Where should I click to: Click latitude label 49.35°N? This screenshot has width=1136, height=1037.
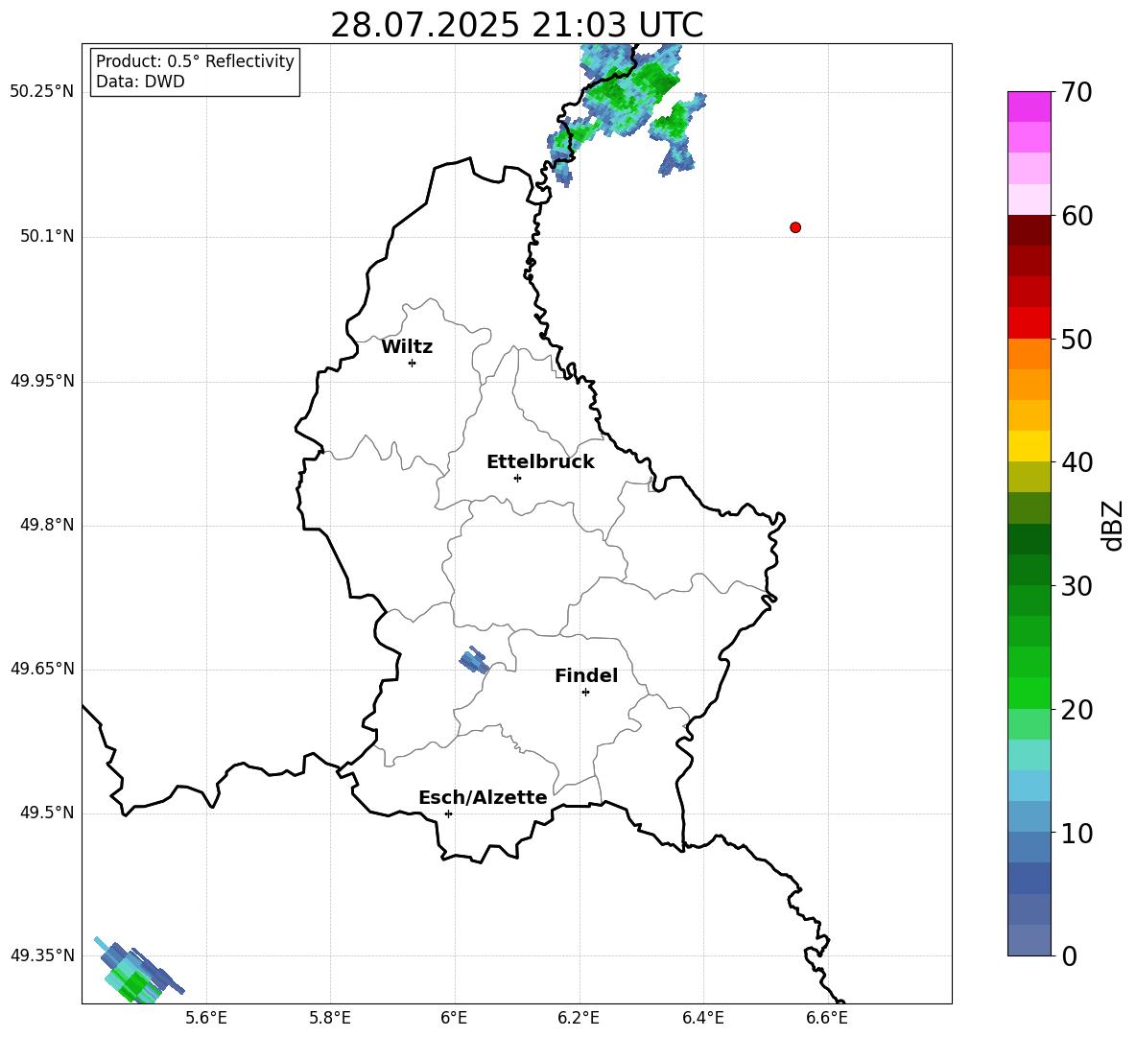(42, 955)
